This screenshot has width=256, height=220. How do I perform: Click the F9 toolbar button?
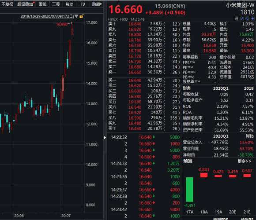83,4
